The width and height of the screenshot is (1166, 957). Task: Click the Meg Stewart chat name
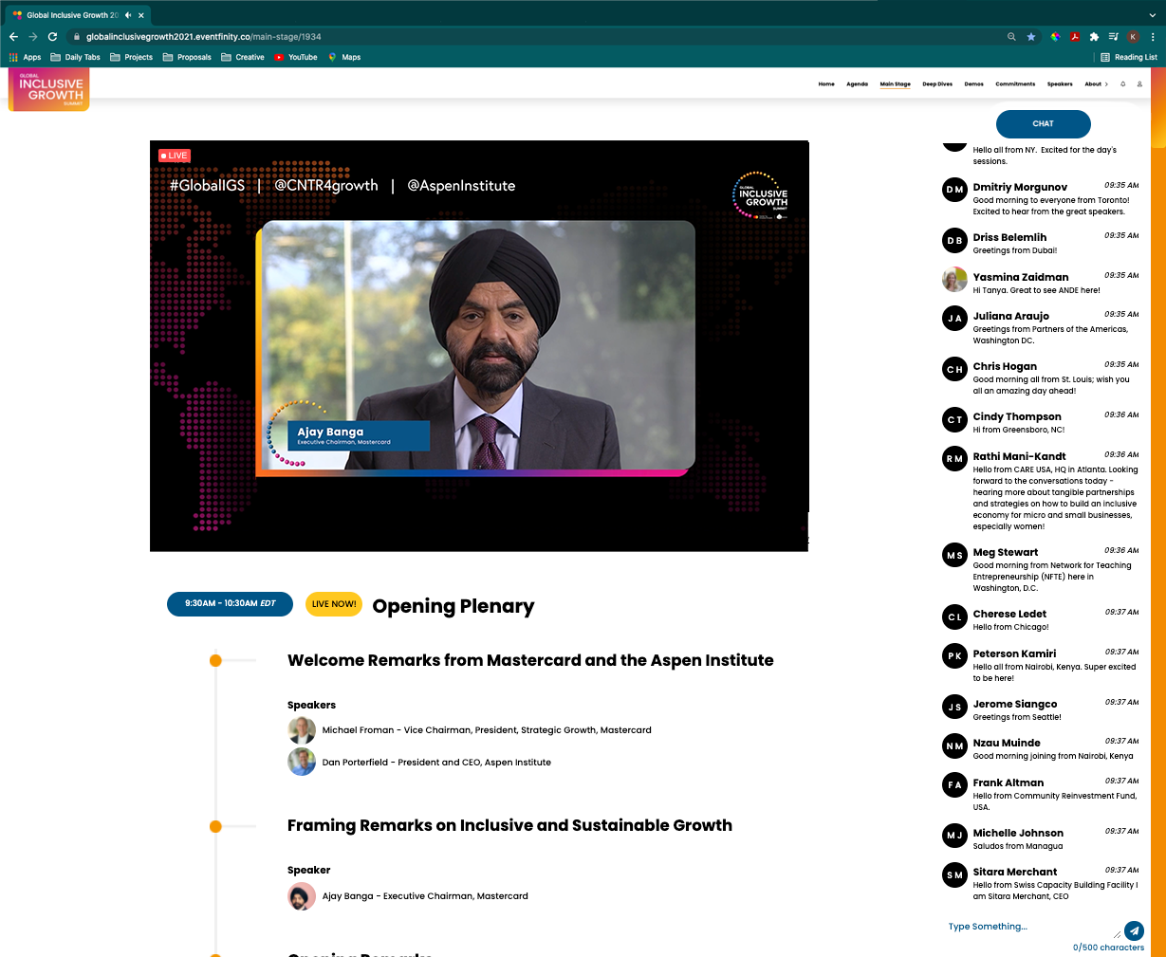point(1006,552)
